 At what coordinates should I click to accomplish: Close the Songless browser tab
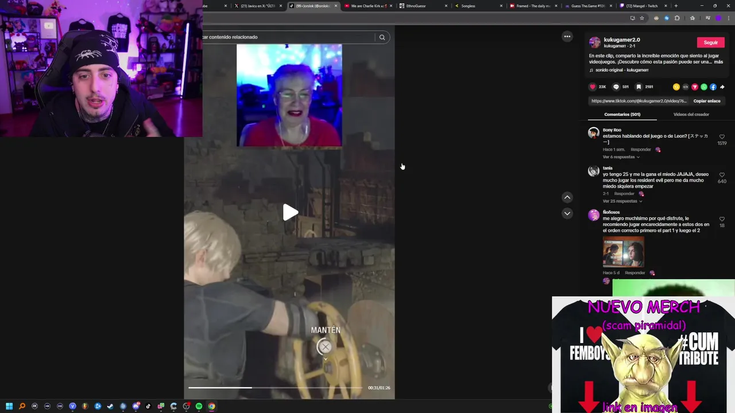click(x=501, y=6)
